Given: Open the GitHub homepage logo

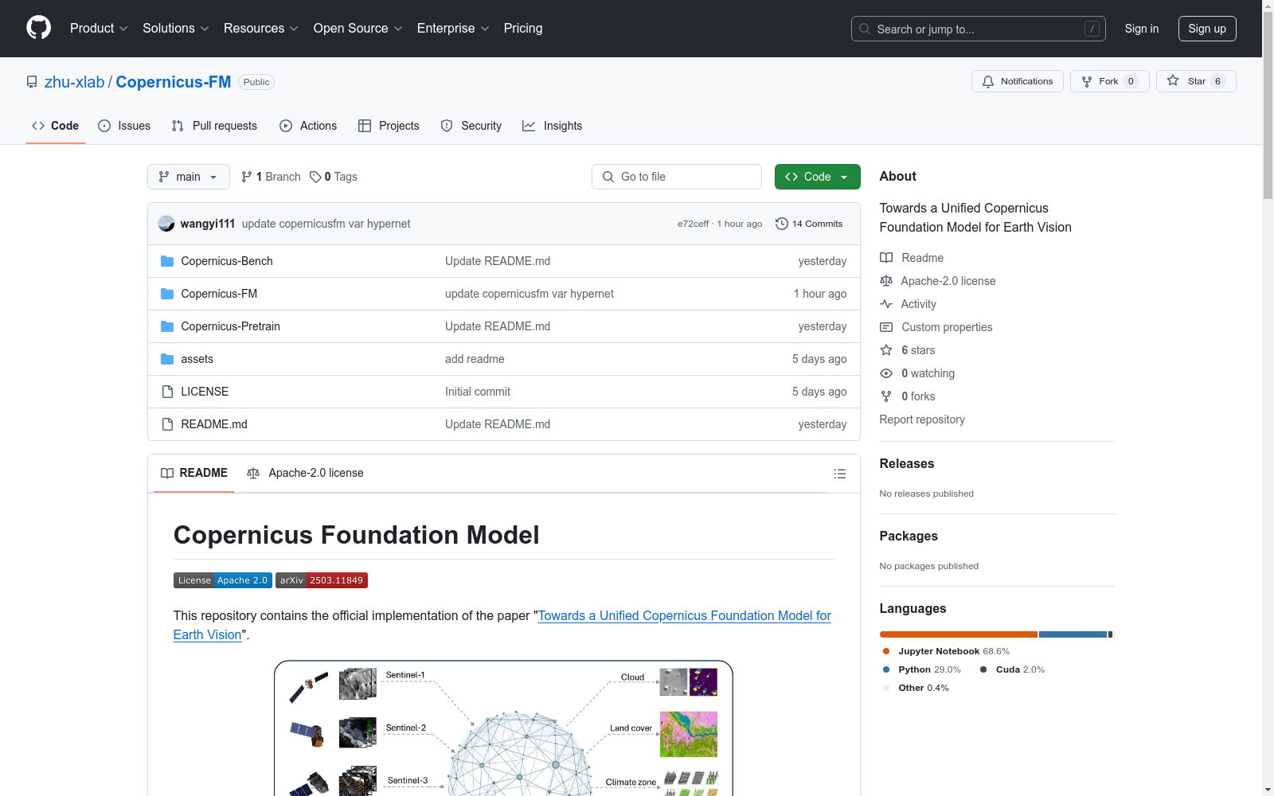Looking at the screenshot, I should 38,28.
